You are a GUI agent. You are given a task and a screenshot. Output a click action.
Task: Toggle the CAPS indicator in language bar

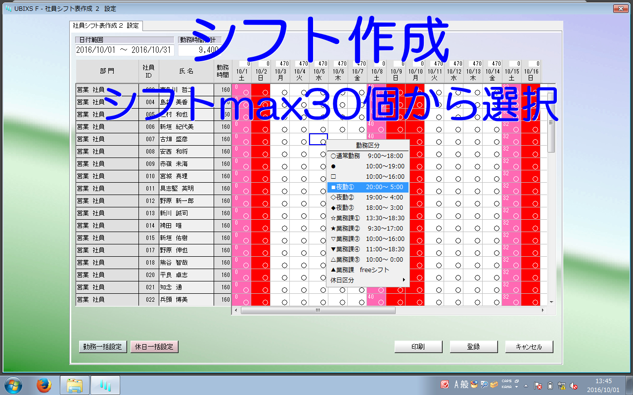coord(506,381)
